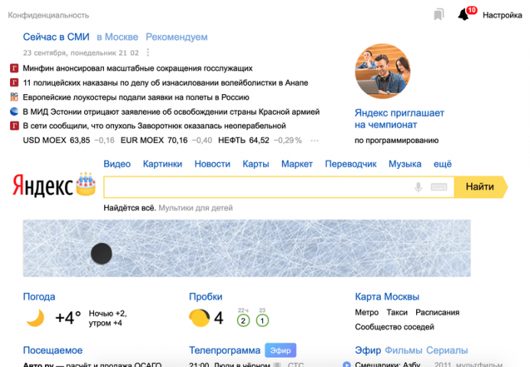Image resolution: width=530 pixels, height=367 pixels.
Task: Open the Переводчик service tab
Action: click(351, 164)
